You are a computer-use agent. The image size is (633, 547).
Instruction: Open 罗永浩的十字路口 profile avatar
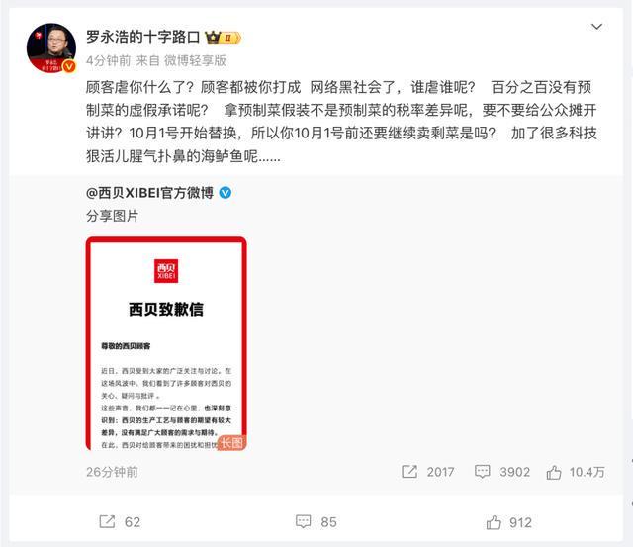pyautogui.click(x=51, y=48)
